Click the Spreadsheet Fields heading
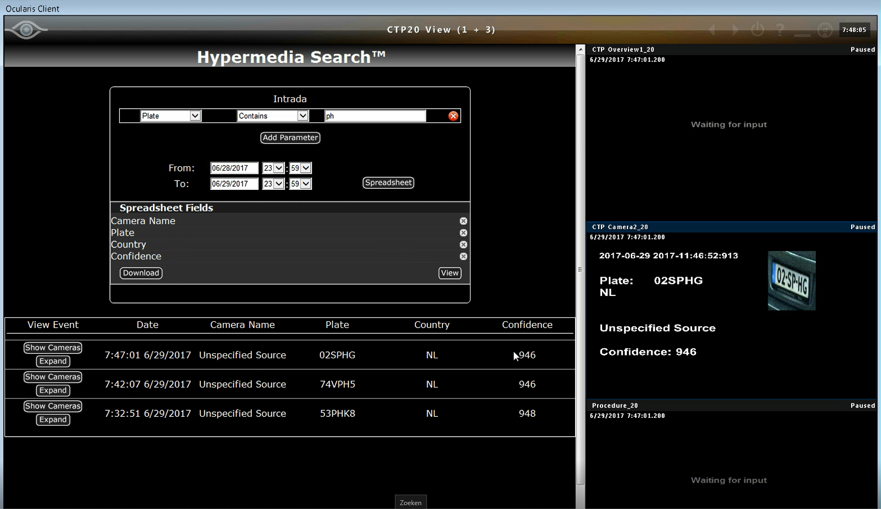 [x=166, y=208]
